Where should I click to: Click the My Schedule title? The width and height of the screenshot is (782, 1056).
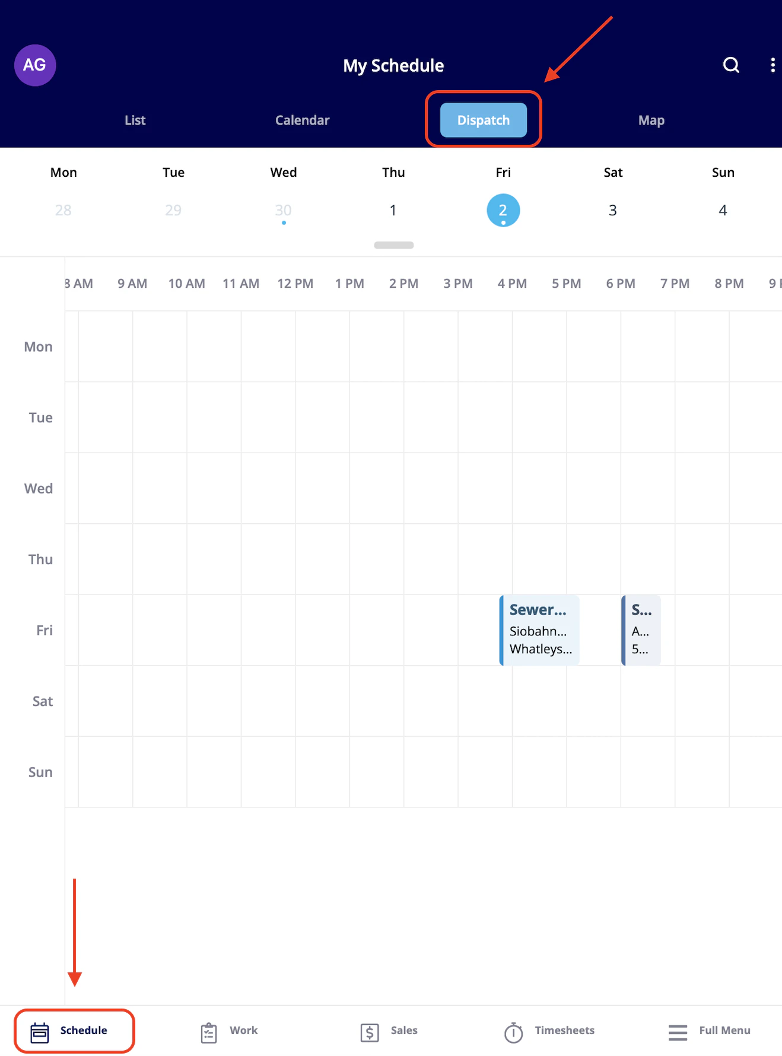click(393, 65)
